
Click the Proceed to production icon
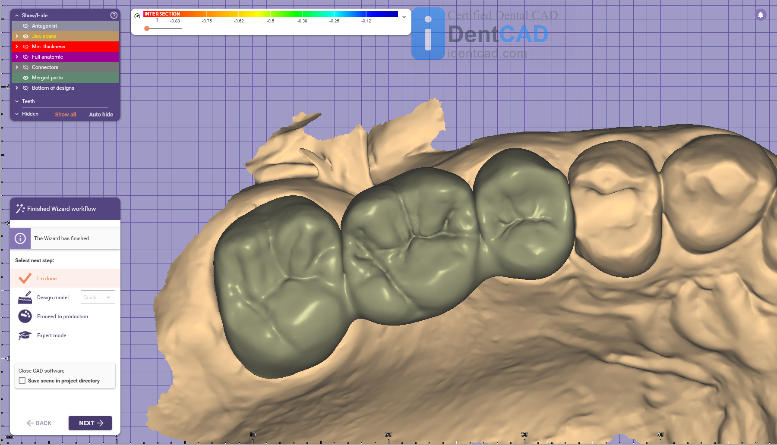click(x=25, y=317)
